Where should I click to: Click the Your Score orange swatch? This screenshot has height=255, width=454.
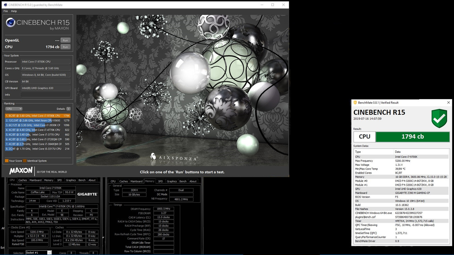coord(7,161)
